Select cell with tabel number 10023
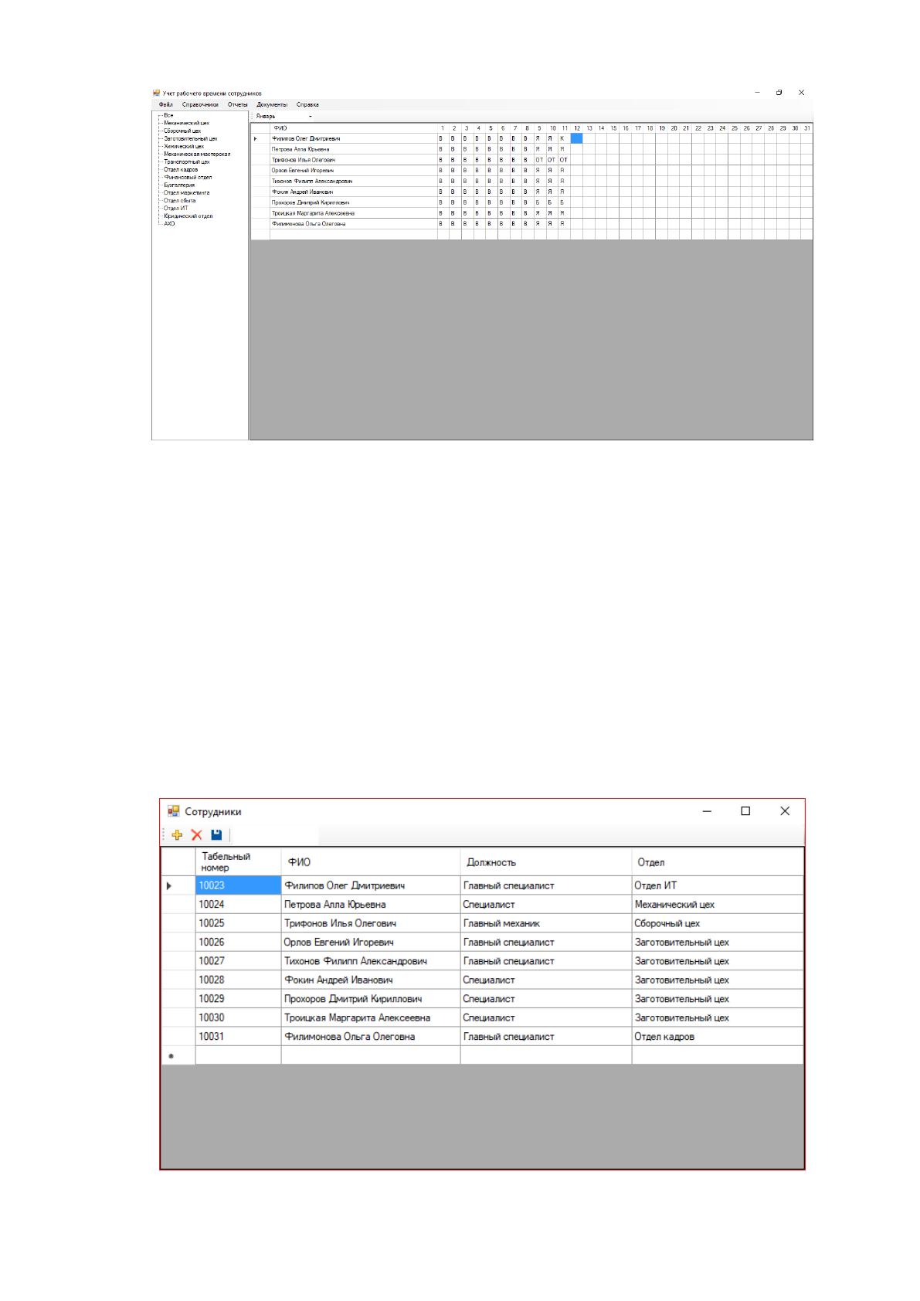This screenshot has height=1301, width=920. [238, 885]
